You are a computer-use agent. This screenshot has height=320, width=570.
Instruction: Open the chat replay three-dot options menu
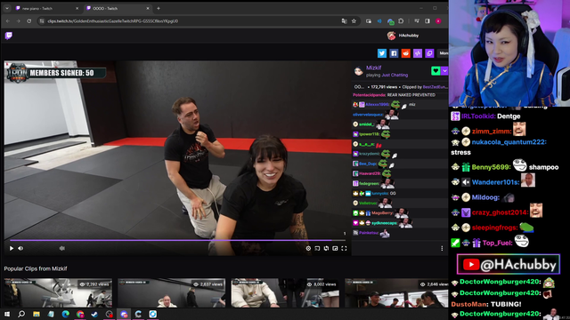click(442, 248)
